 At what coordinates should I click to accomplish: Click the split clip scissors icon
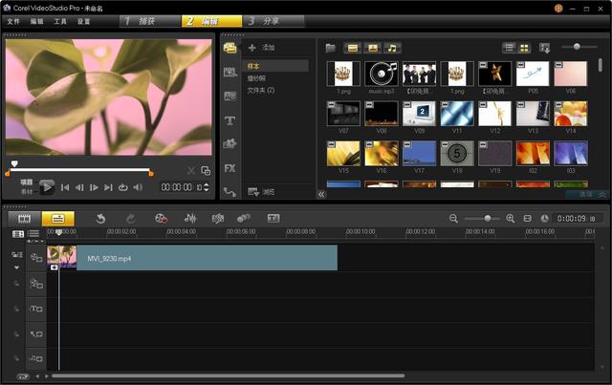pyautogui.click(x=191, y=170)
